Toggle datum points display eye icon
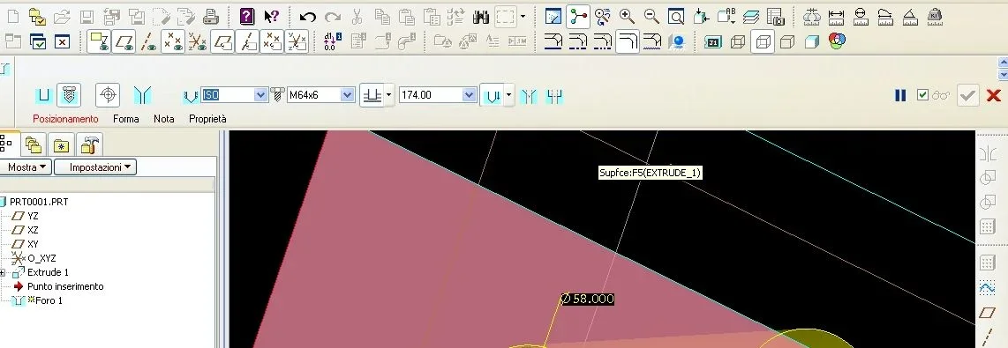Image resolution: width=1008 pixels, height=348 pixels. (173, 42)
